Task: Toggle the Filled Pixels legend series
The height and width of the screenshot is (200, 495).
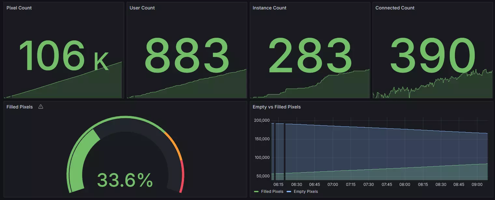Action: (272, 192)
